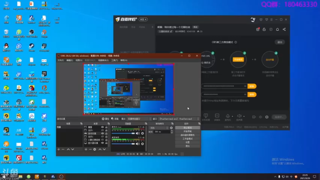320x180 pixels.
Task: Remove selected scene with minus icon
Action: coord(63,149)
